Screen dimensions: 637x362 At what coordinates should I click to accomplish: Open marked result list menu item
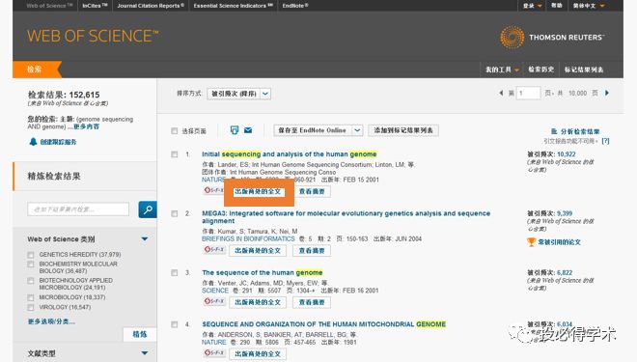pos(584,70)
